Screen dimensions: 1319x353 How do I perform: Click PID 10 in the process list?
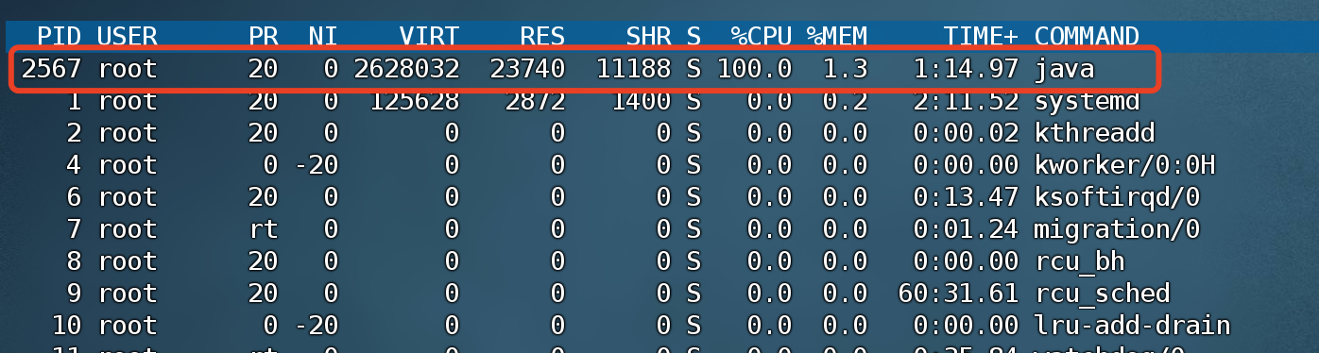tap(67, 326)
